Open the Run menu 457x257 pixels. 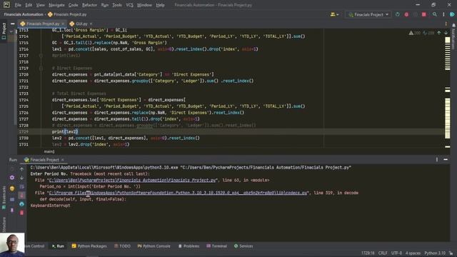(105, 5)
